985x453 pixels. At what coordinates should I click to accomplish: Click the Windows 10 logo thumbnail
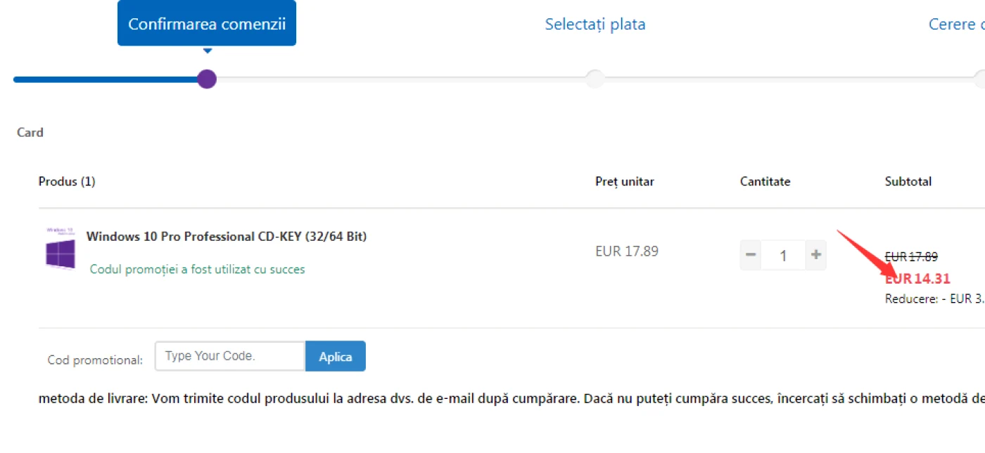(x=61, y=249)
